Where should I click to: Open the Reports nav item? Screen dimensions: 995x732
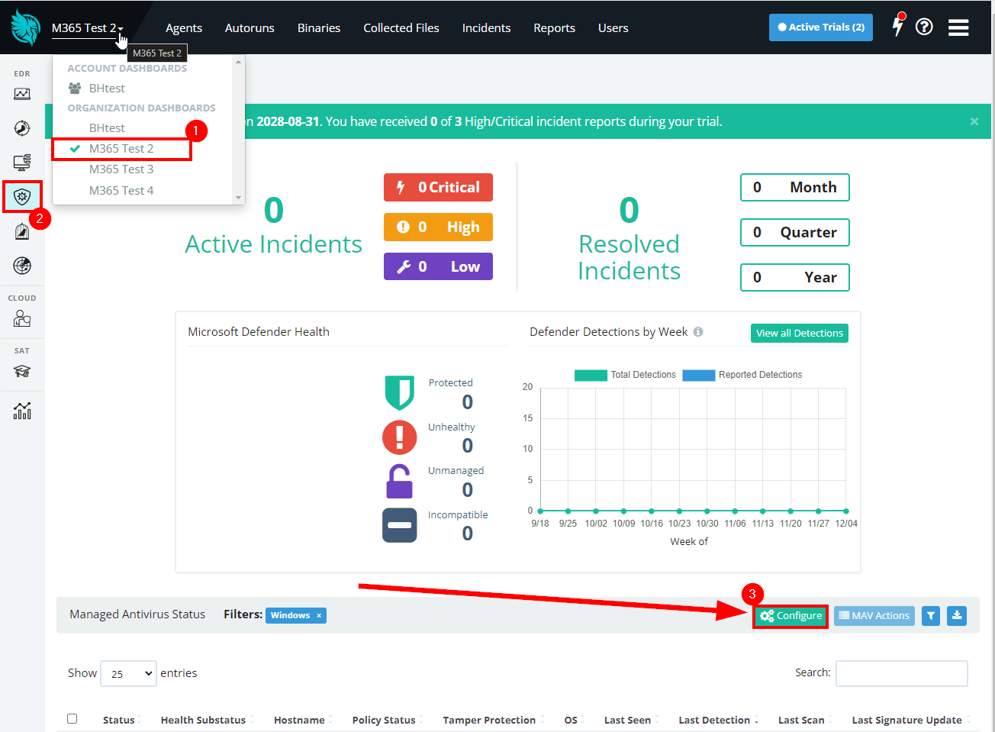[555, 28]
